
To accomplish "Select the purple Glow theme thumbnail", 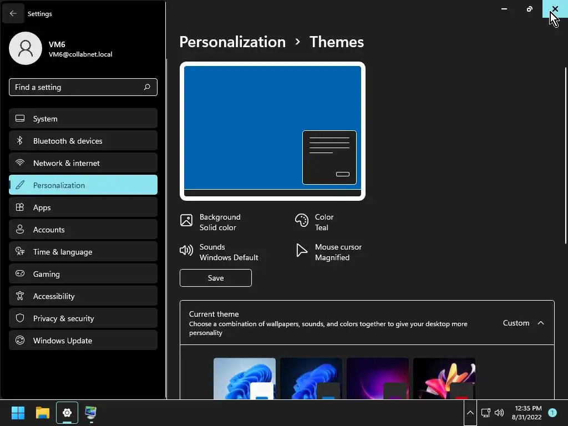I will [x=377, y=378].
